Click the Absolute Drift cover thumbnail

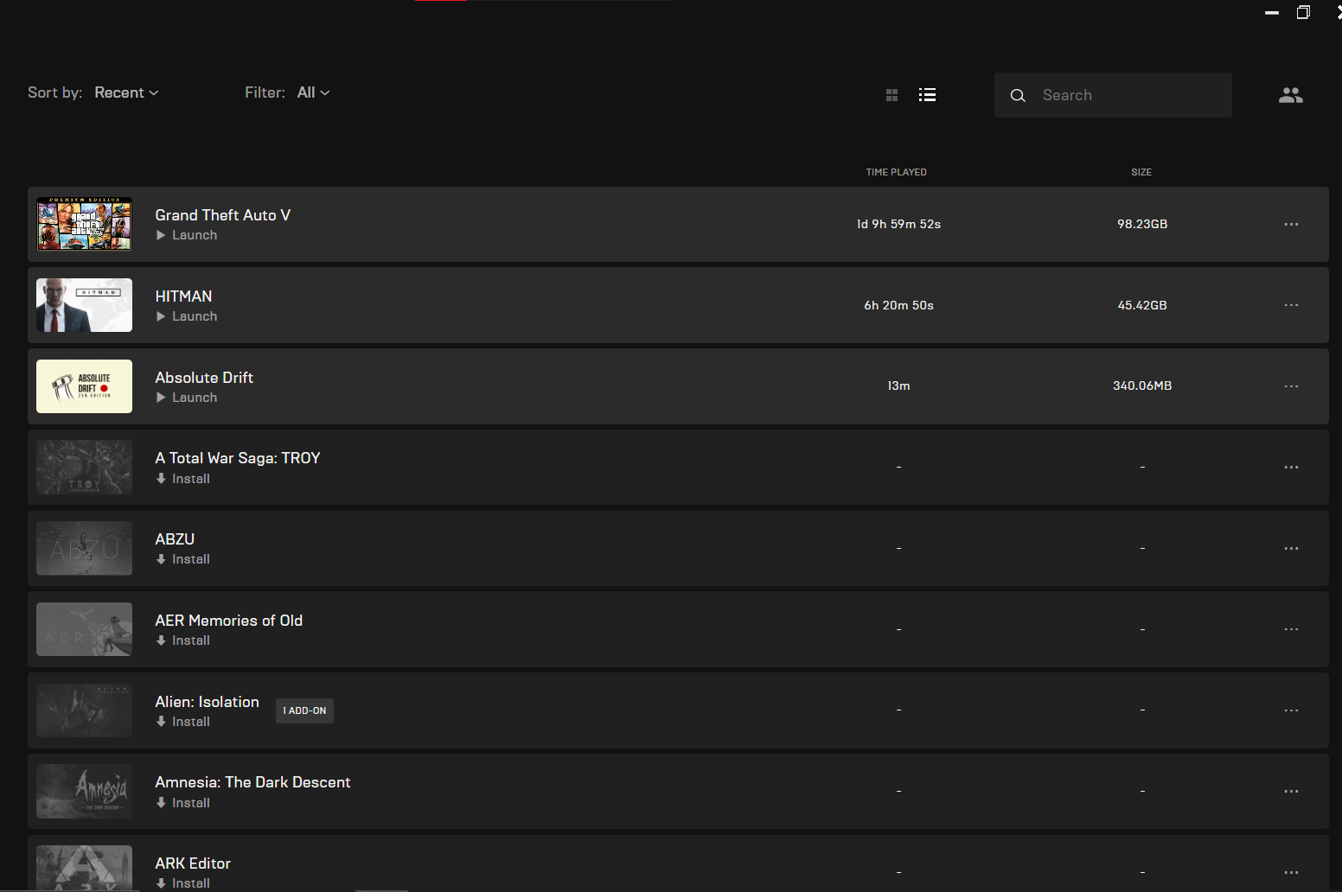point(84,386)
